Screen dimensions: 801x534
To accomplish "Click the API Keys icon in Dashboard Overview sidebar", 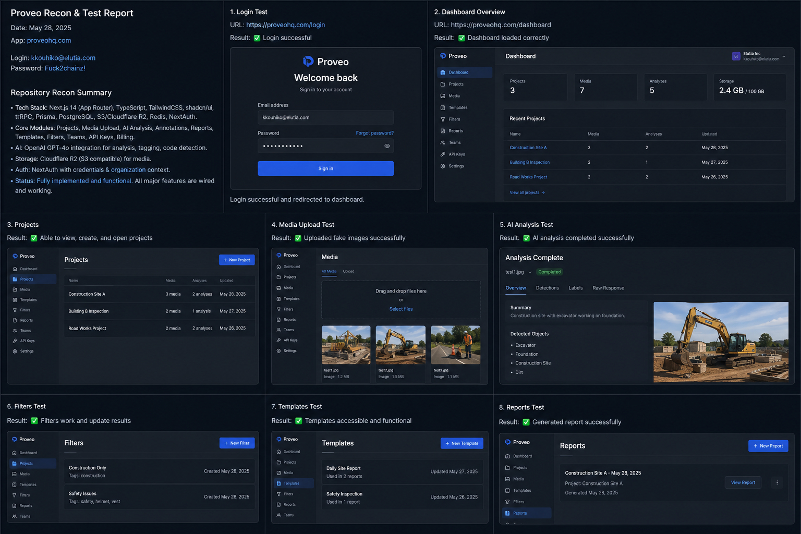I will click(443, 154).
